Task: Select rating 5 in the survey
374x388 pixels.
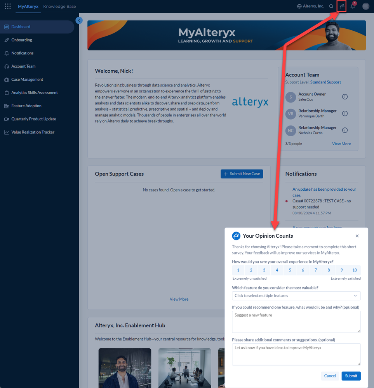Action: (x=290, y=270)
